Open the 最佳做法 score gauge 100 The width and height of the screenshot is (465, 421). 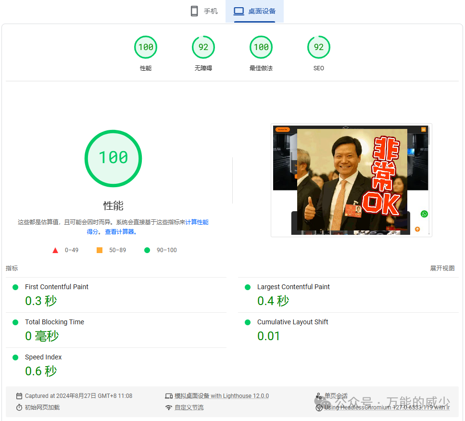point(261,47)
